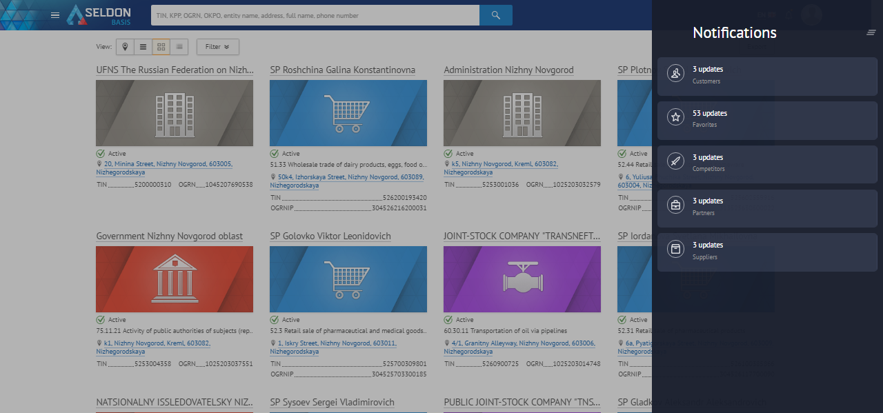The height and width of the screenshot is (413, 883).
Task: Select OGRNIP value 304526216200031
Action: 399,208
